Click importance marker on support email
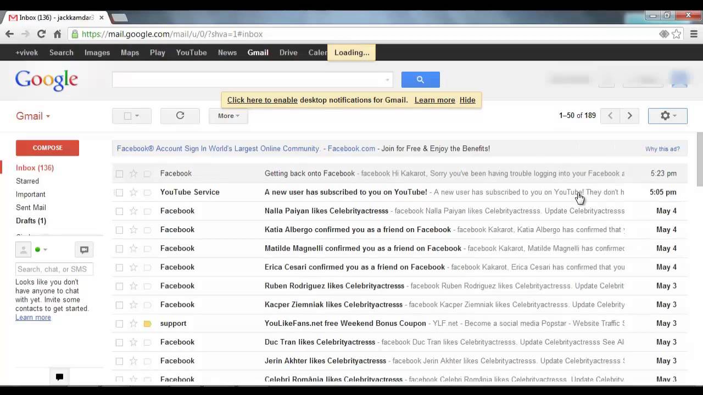703x395 pixels. (147, 324)
